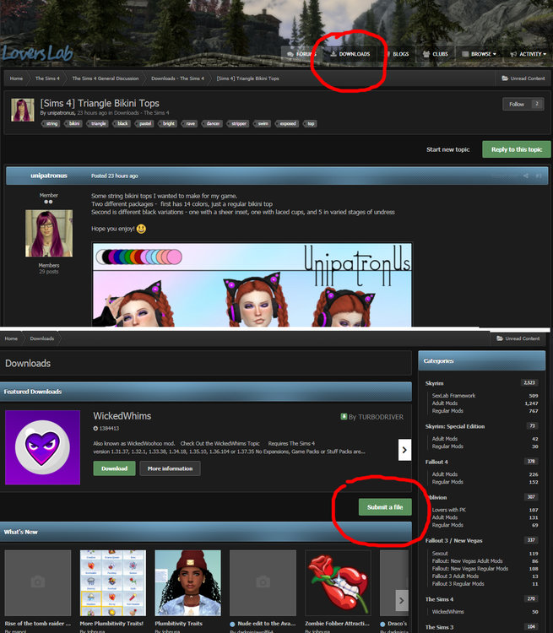
Task: Share this post via the share icon
Action: [x=526, y=176]
